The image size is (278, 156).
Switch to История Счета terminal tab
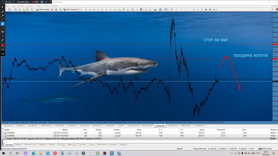pyautogui.click(x=31, y=144)
